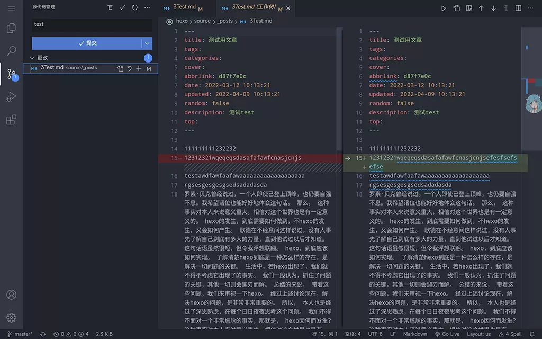Open source control more actions menu
This screenshot has height=339, width=542.
pos(147,7)
